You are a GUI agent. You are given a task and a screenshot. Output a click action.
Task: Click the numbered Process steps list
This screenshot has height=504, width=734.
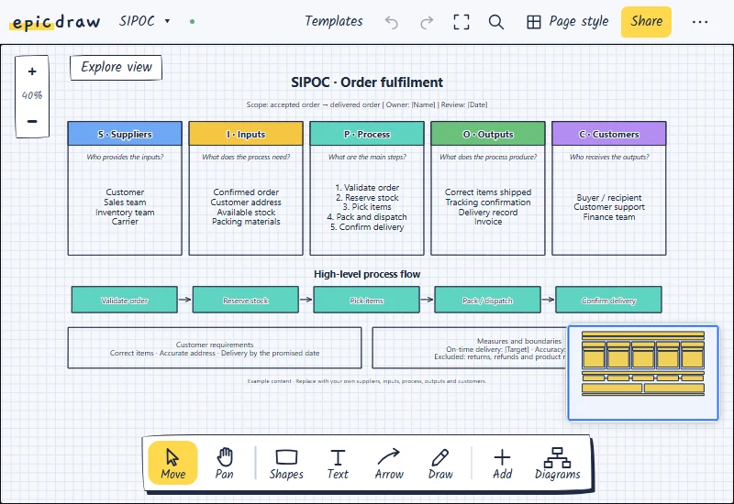pyautogui.click(x=367, y=207)
